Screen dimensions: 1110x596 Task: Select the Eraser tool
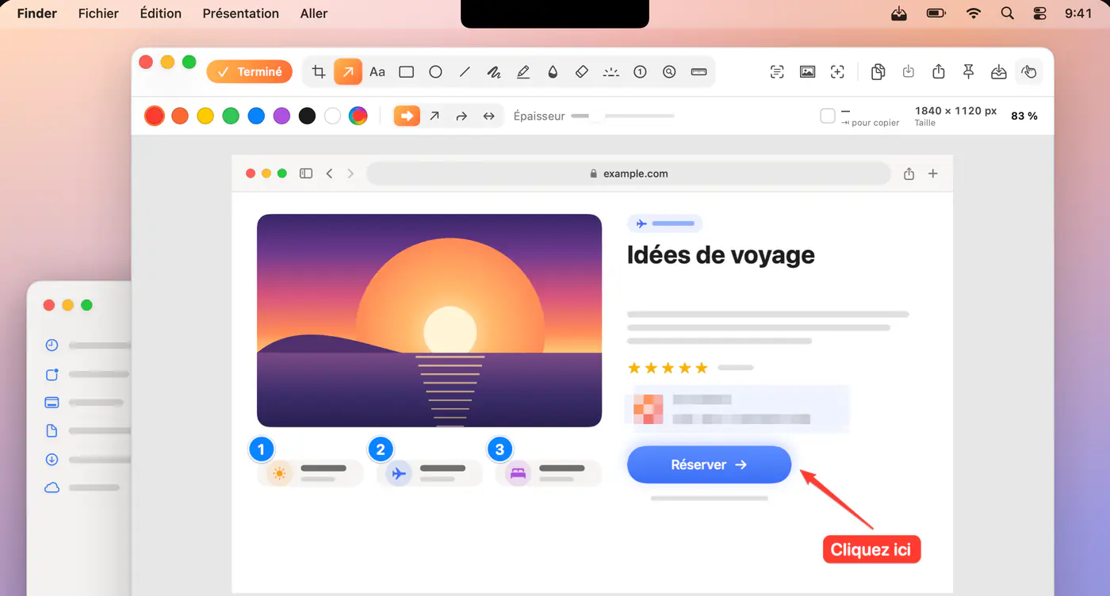[x=581, y=72]
